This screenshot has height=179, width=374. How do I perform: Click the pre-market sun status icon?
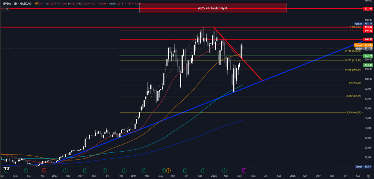(x=37, y=4)
